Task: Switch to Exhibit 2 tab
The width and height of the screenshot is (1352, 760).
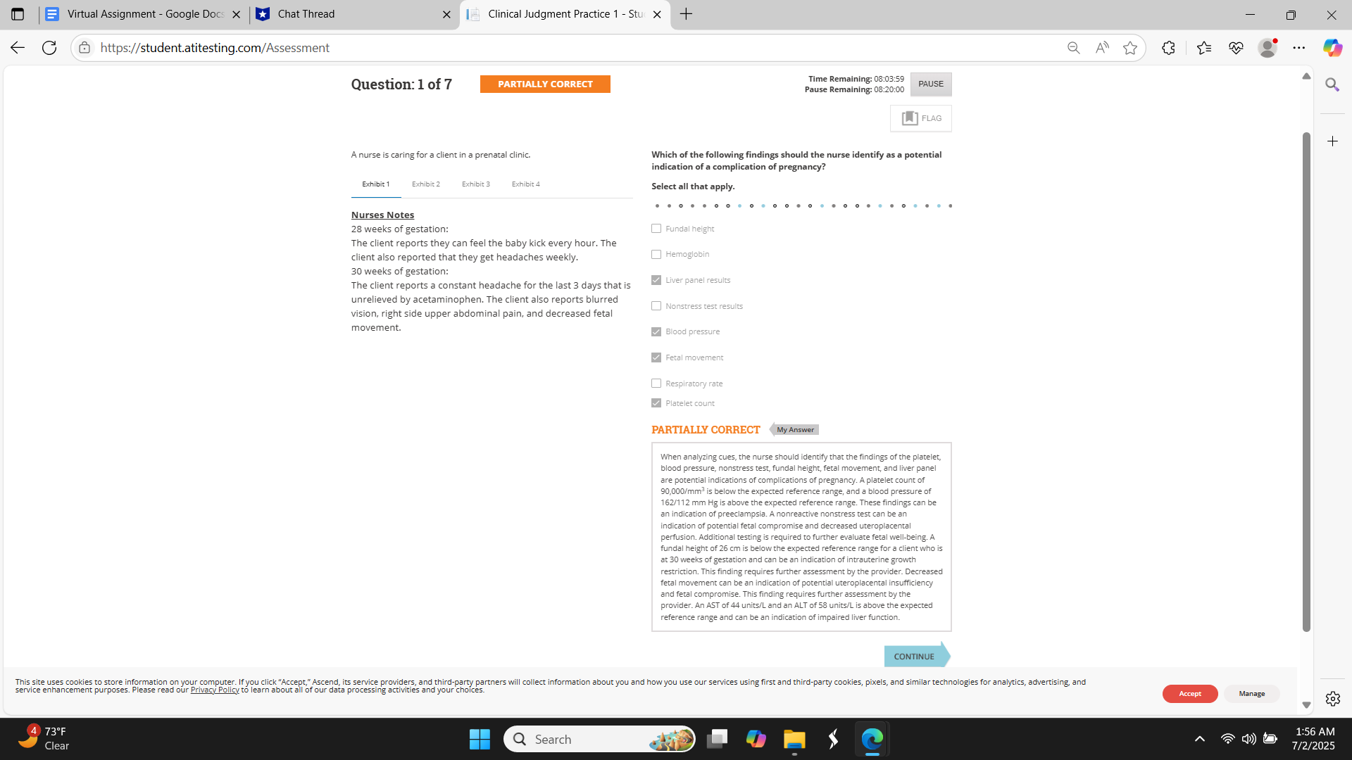Action: pos(426,184)
